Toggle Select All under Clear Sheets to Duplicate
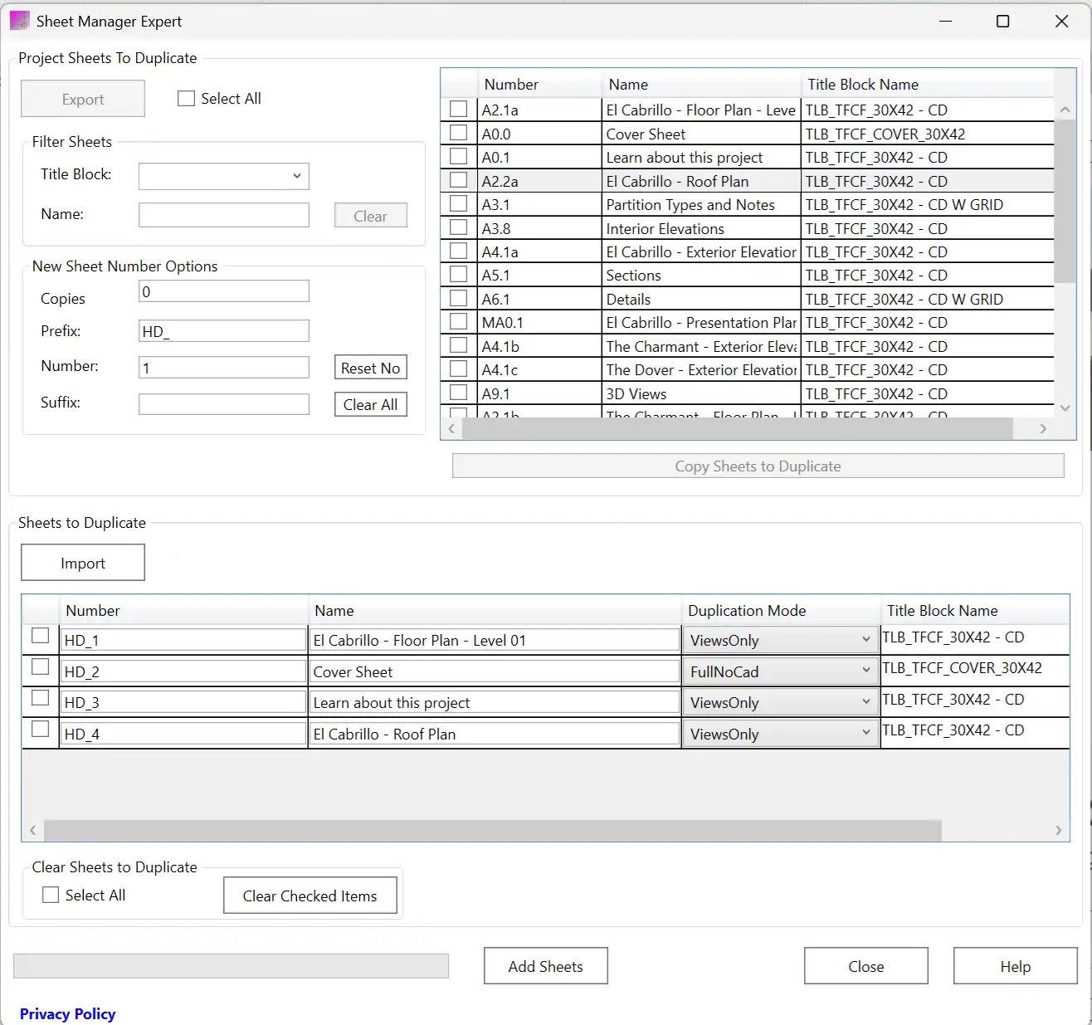 tap(51, 895)
